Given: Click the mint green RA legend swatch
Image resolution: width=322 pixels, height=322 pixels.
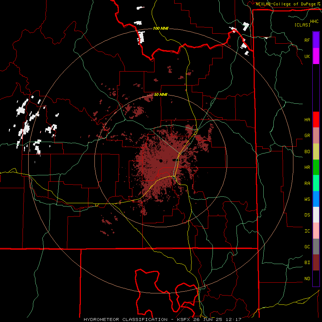Looking at the screenshot, I should pos(316,183).
